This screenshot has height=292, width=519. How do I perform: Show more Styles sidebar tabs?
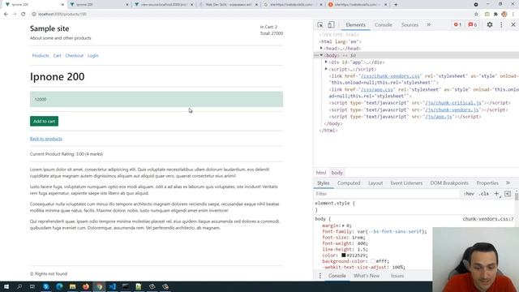(508, 183)
